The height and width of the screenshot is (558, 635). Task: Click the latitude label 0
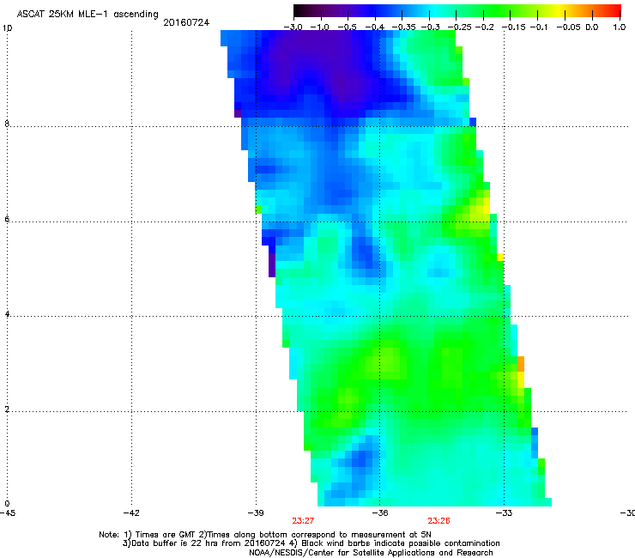[x=7, y=504]
